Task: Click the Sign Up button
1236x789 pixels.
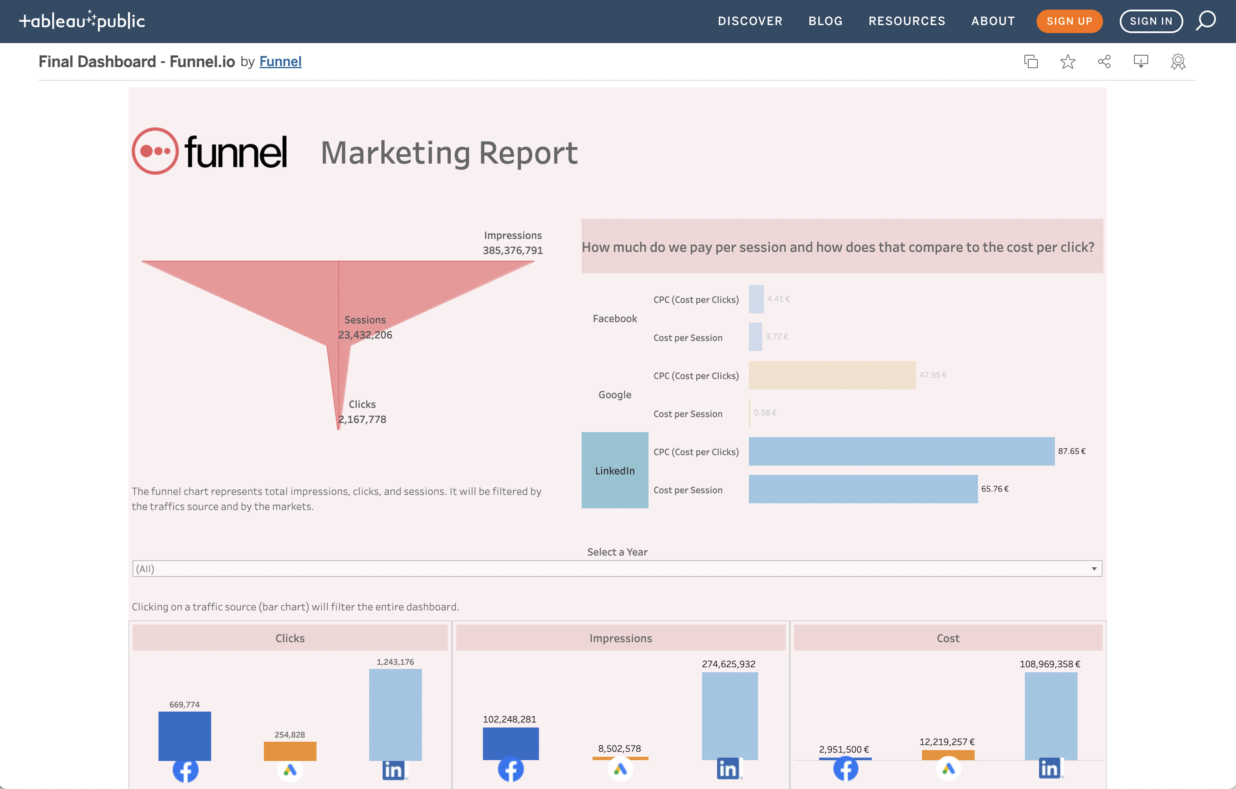Action: tap(1069, 21)
